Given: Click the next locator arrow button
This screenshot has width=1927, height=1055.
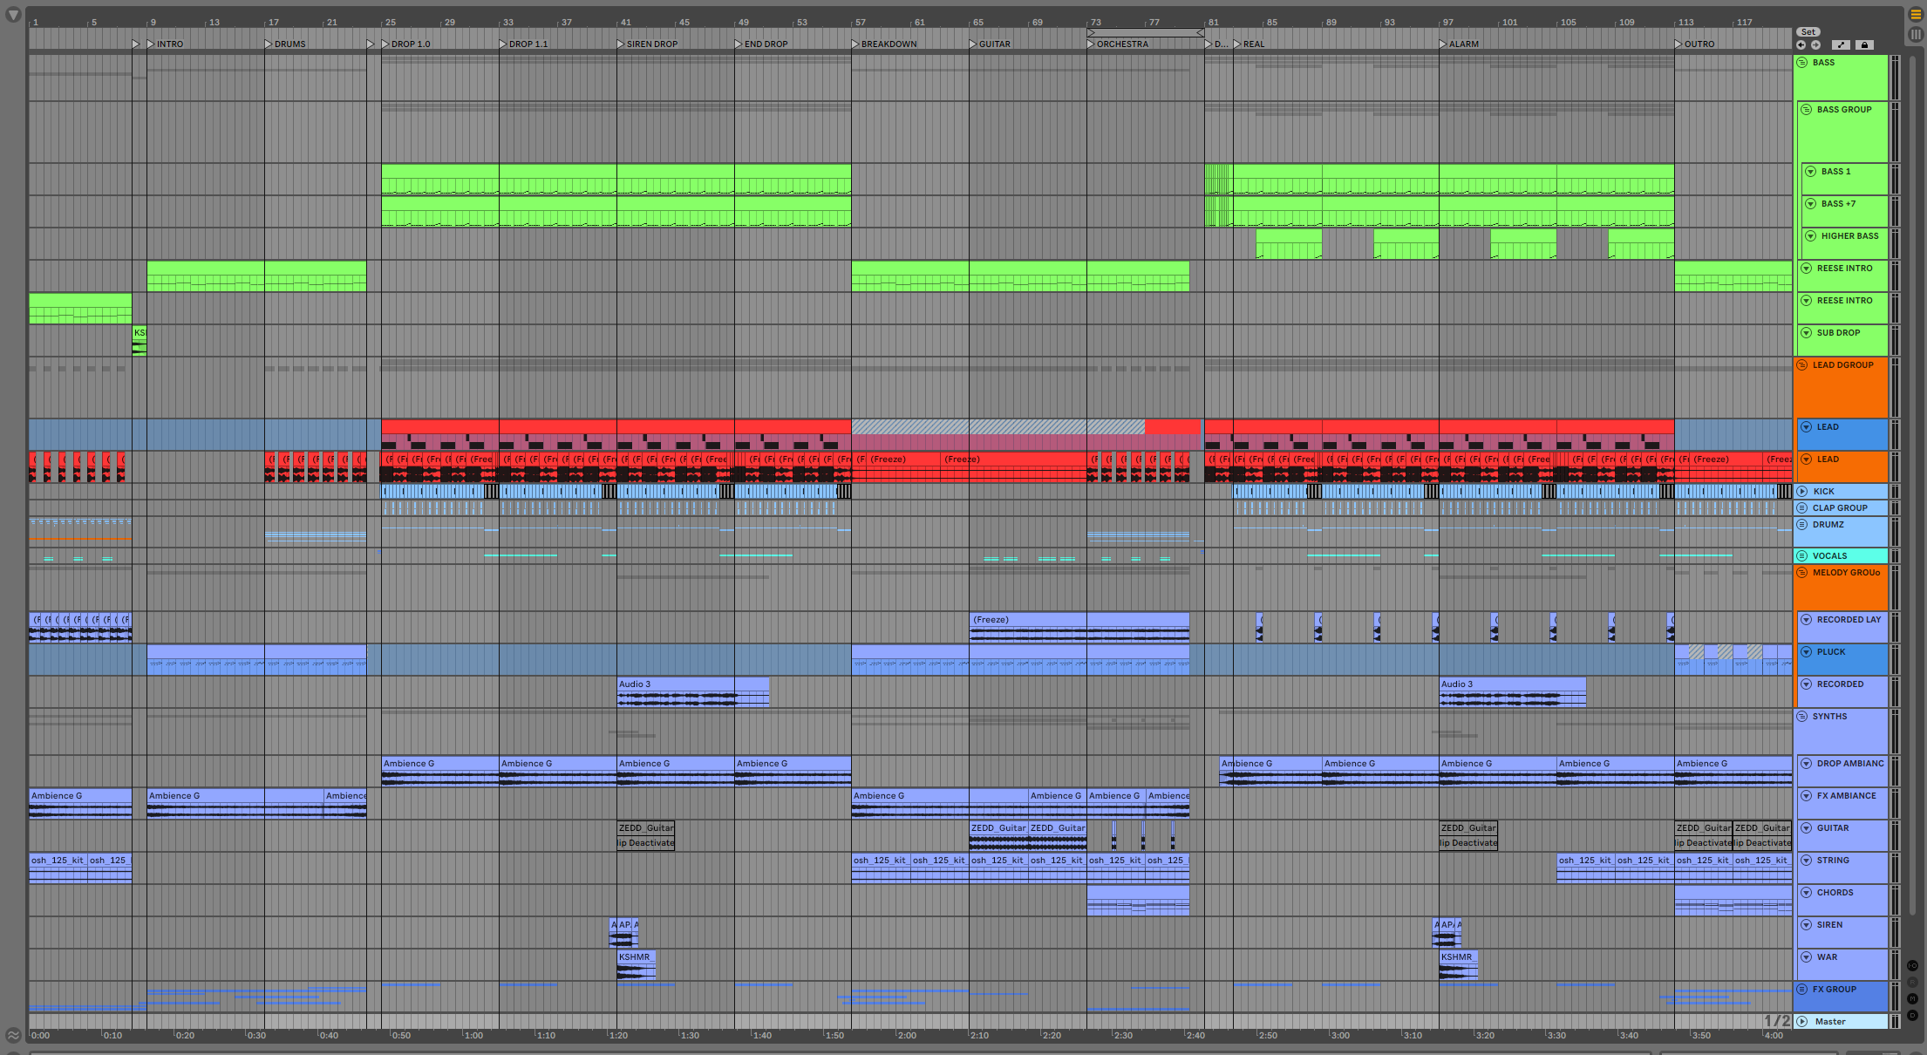Looking at the screenshot, I should pyautogui.click(x=1815, y=44).
